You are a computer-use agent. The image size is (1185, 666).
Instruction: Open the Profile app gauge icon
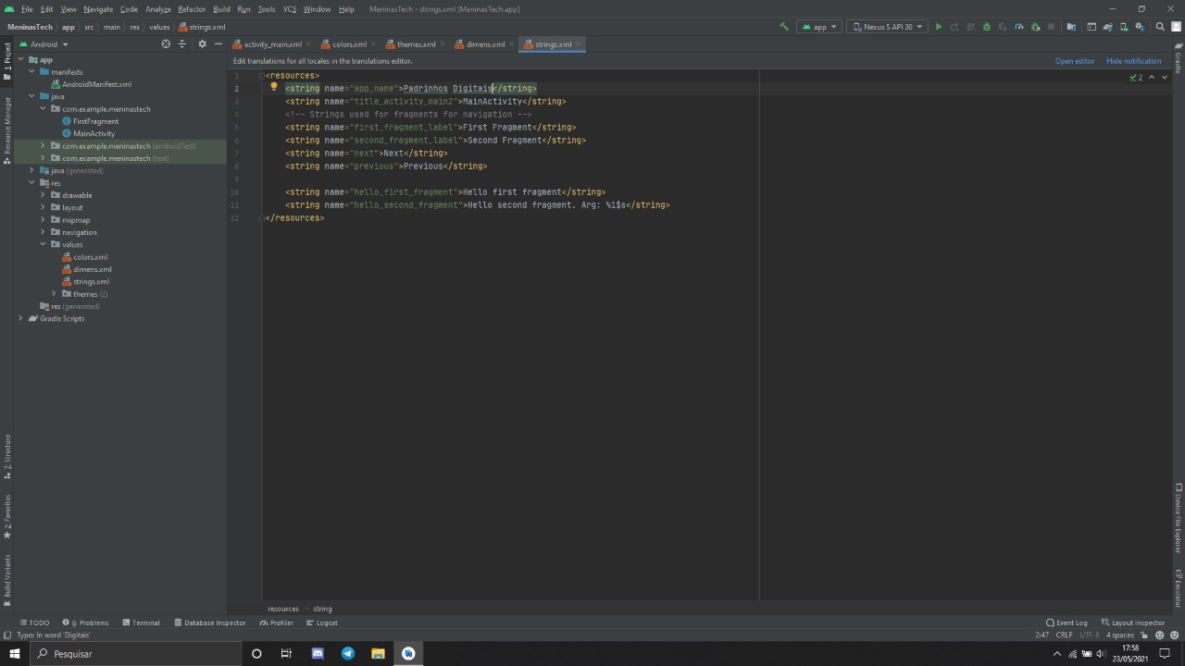click(x=1018, y=27)
